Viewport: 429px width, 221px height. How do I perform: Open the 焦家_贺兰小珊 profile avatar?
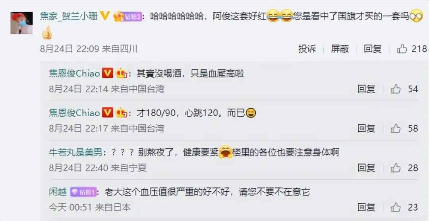[x=21, y=23]
